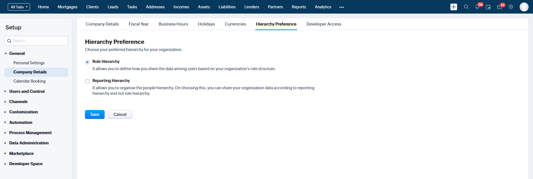This screenshot has height=179, width=533.
Task: Select the Role Hierarchy radio button
Action: [87, 62]
